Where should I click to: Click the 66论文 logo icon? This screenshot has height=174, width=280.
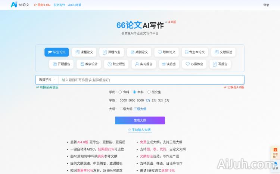[x=14, y=5]
